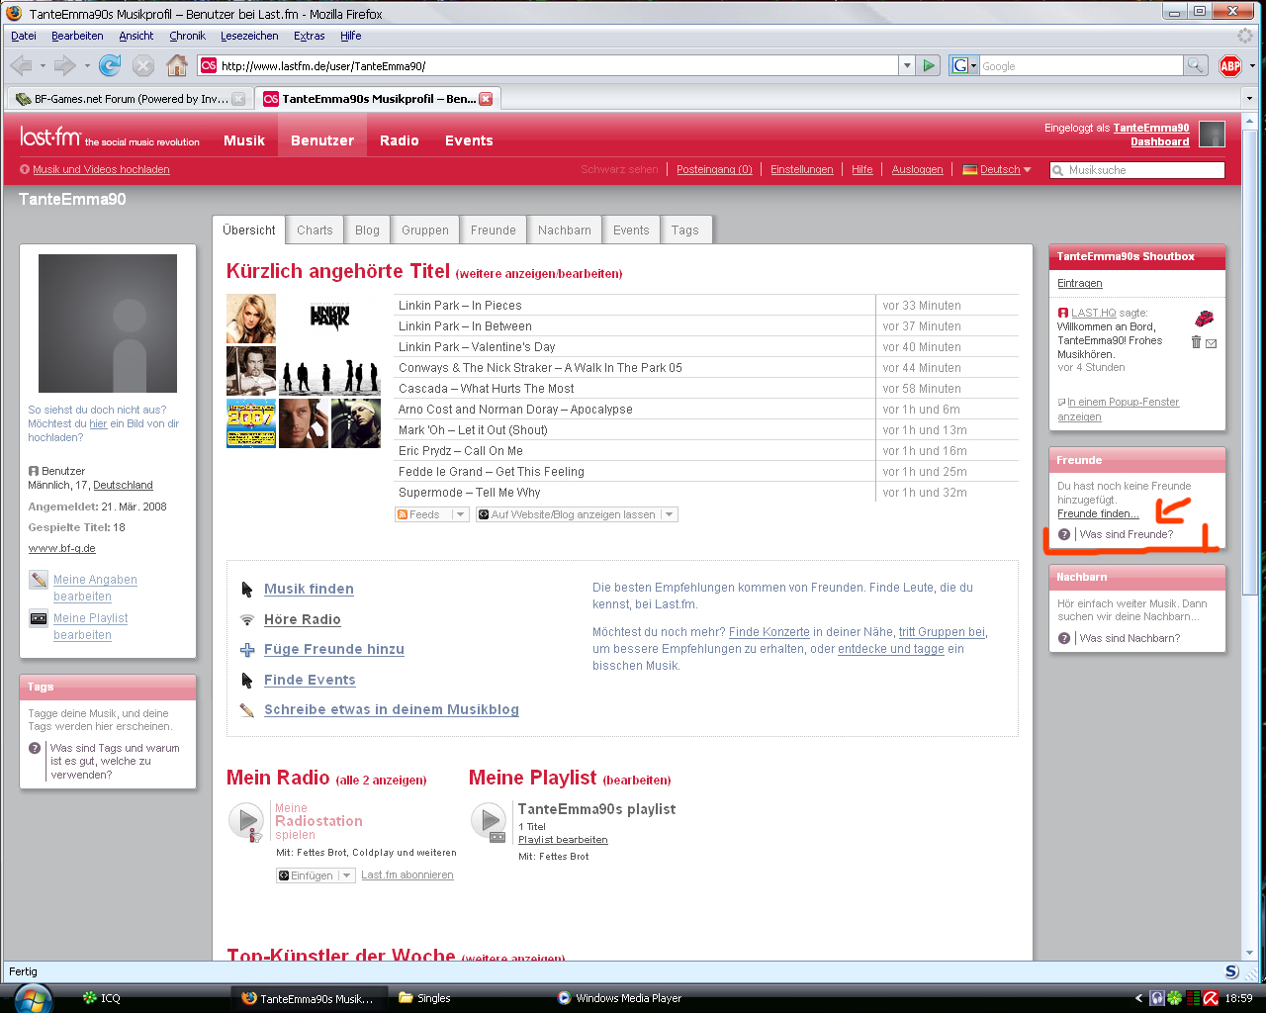Open the Events navigation item
This screenshot has height=1013, width=1266.
click(469, 140)
